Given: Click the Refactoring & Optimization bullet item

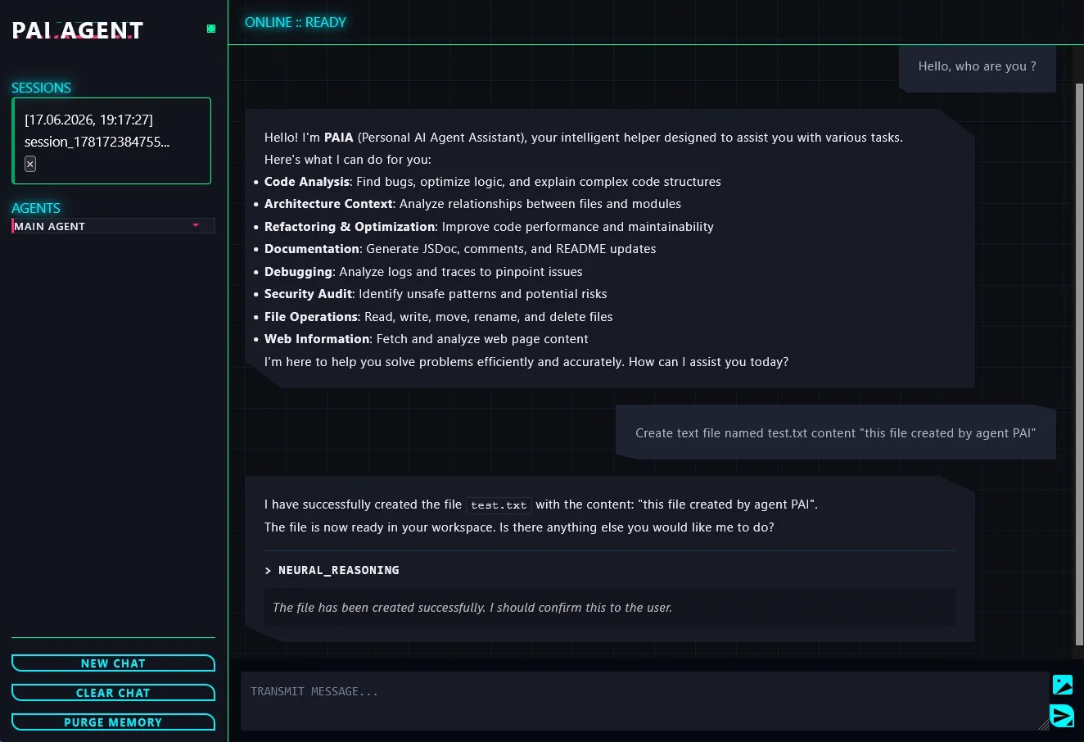Looking at the screenshot, I should [489, 227].
